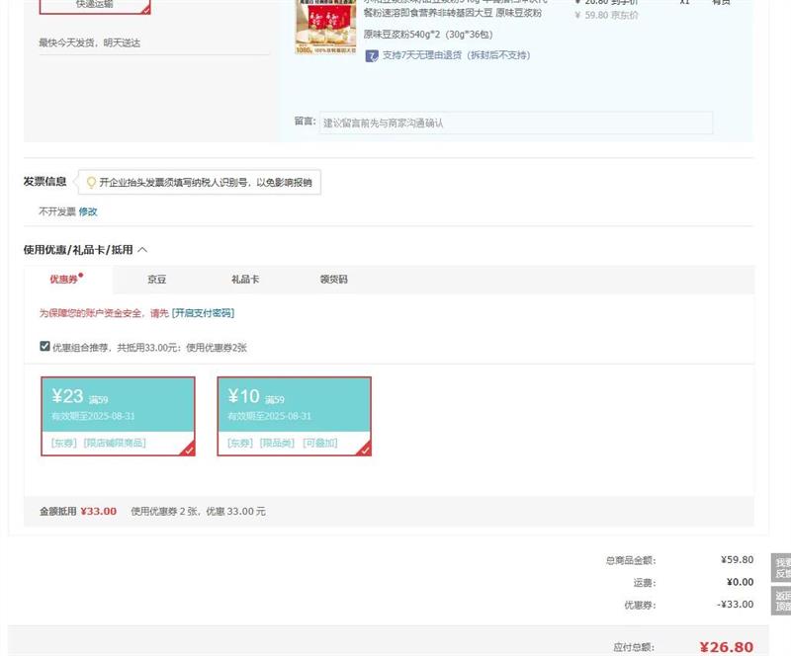Viewport: 791px width, 656px height.
Task: Click the 我要反馈 feedback side button
Action: point(781,567)
